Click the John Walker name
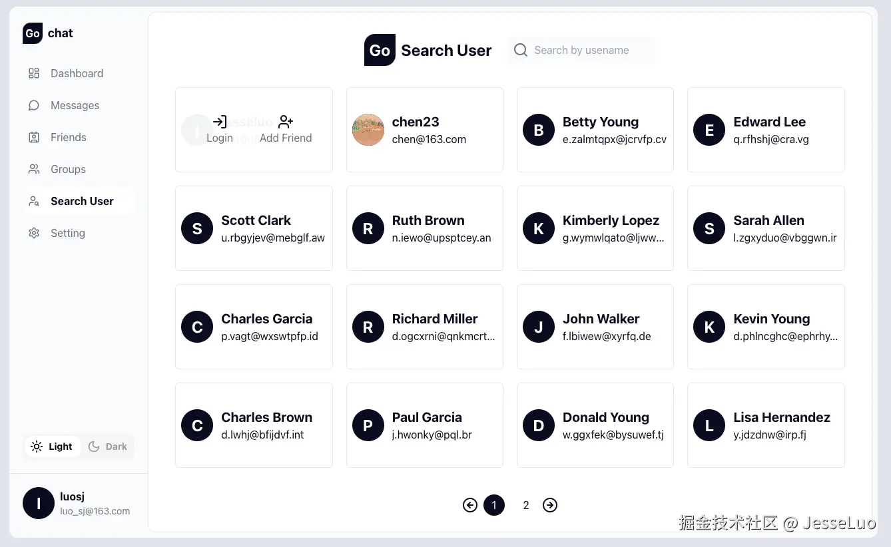891x547 pixels. [601, 319]
